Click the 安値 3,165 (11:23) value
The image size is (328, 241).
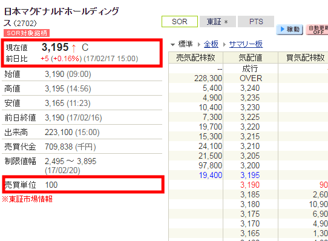68,103
